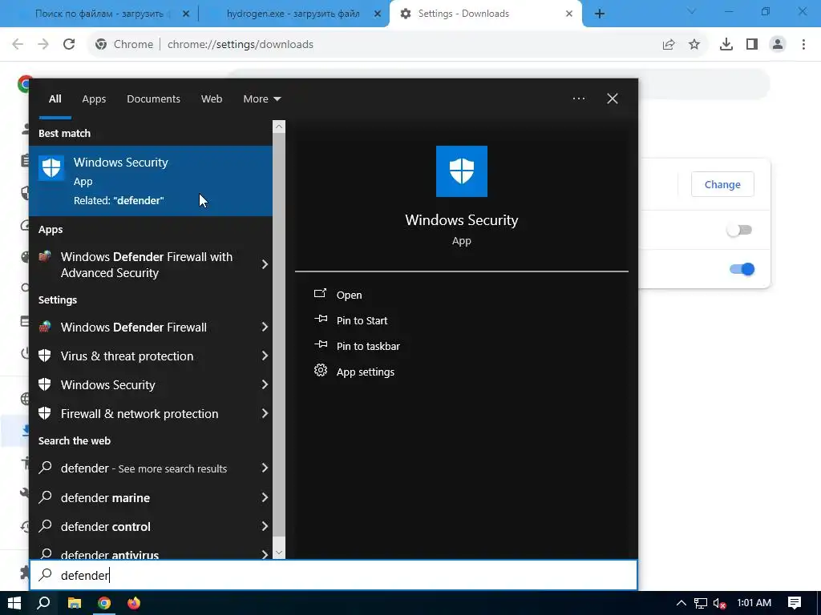821x615 pixels.
Task: Switch to the hydrogen.exe tab
Action: (x=293, y=14)
